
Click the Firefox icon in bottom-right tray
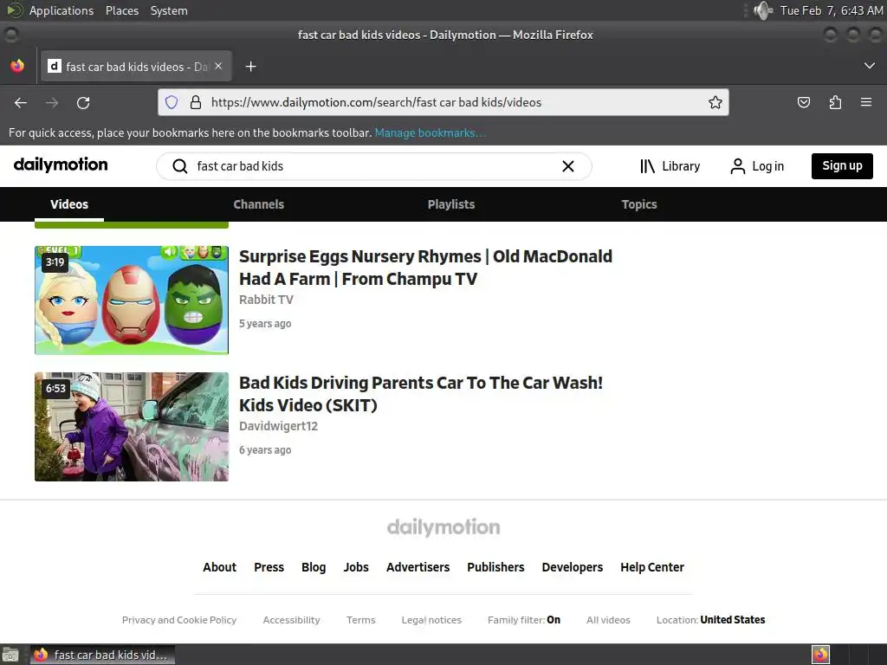click(x=820, y=655)
